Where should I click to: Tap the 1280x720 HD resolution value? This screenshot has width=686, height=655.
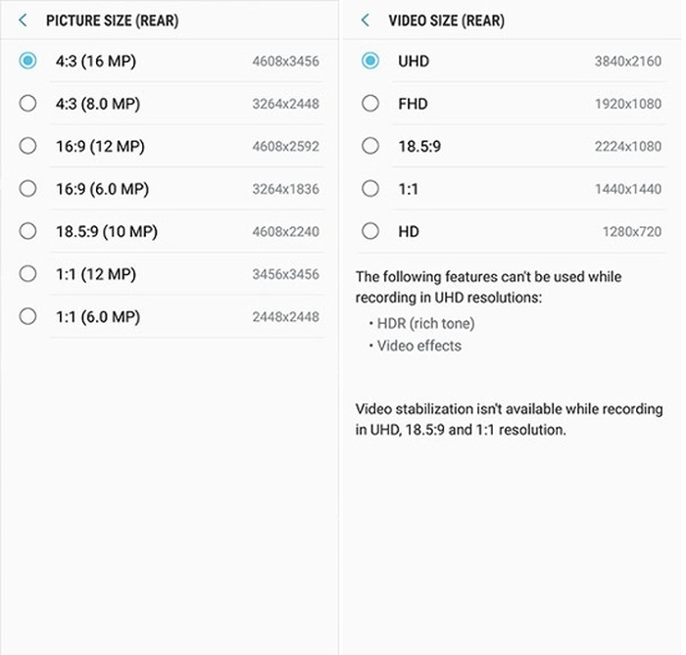[x=631, y=232]
